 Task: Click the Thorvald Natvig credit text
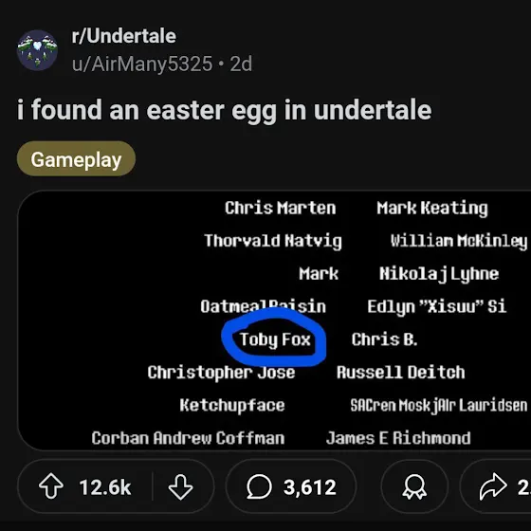pos(273,241)
